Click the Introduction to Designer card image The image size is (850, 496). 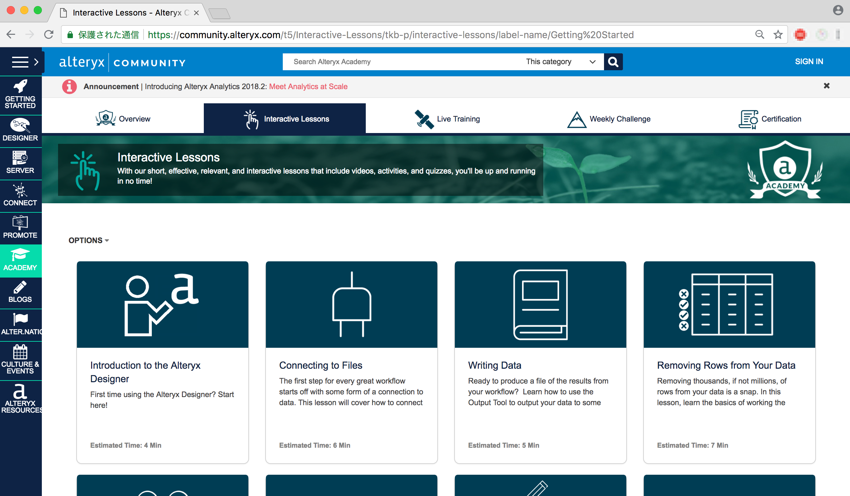coord(162,305)
